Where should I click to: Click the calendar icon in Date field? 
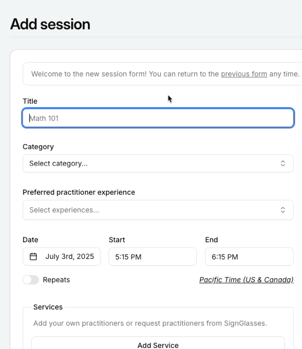(33, 256)
